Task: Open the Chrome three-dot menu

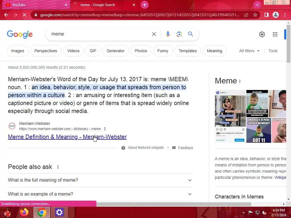Action: click(285, 15)
